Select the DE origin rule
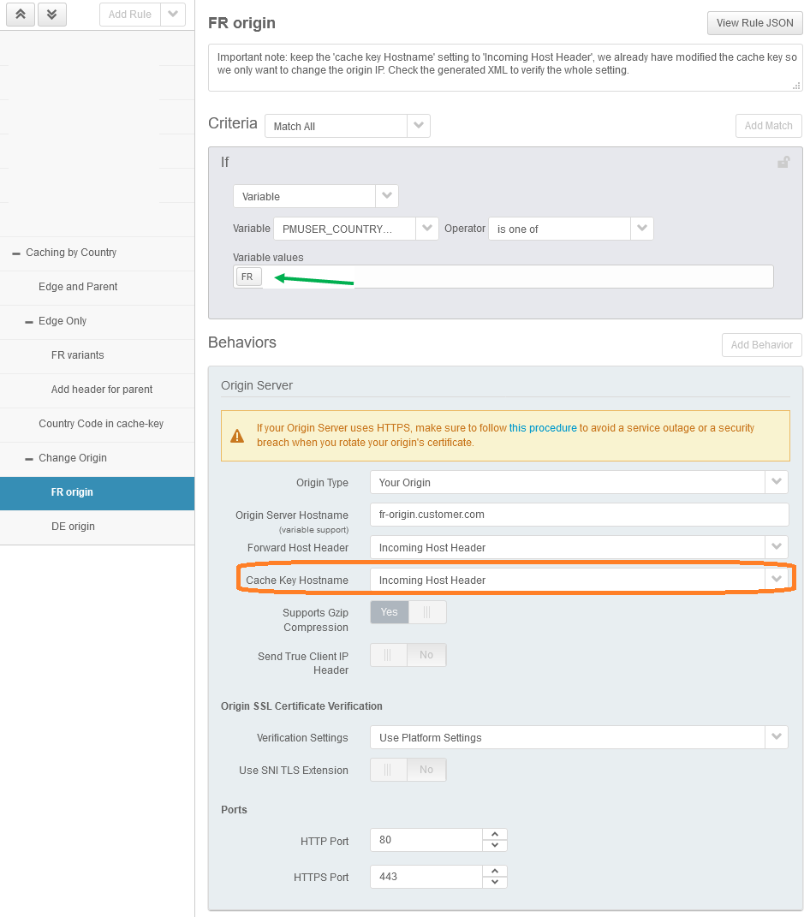The image size is (810, 917). tap(73, 527)
